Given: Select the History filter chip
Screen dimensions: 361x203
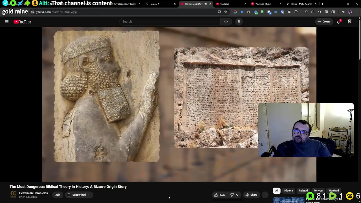Looking at the screenshot, I should click(x=289, y=191).
